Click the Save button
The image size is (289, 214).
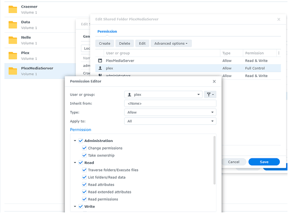click(264, 162)
